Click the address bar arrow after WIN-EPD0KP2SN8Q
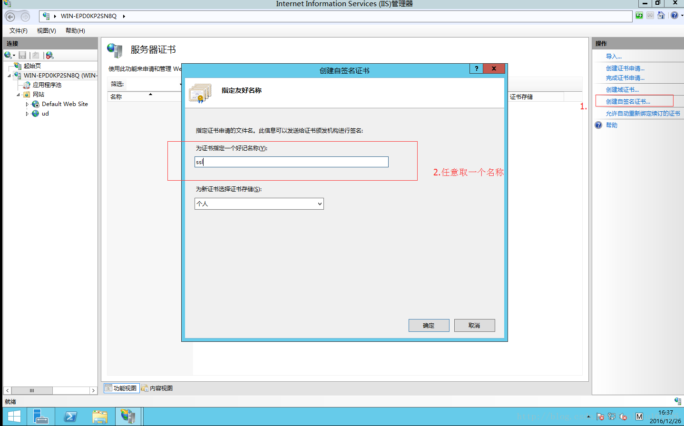 (124, 16)
